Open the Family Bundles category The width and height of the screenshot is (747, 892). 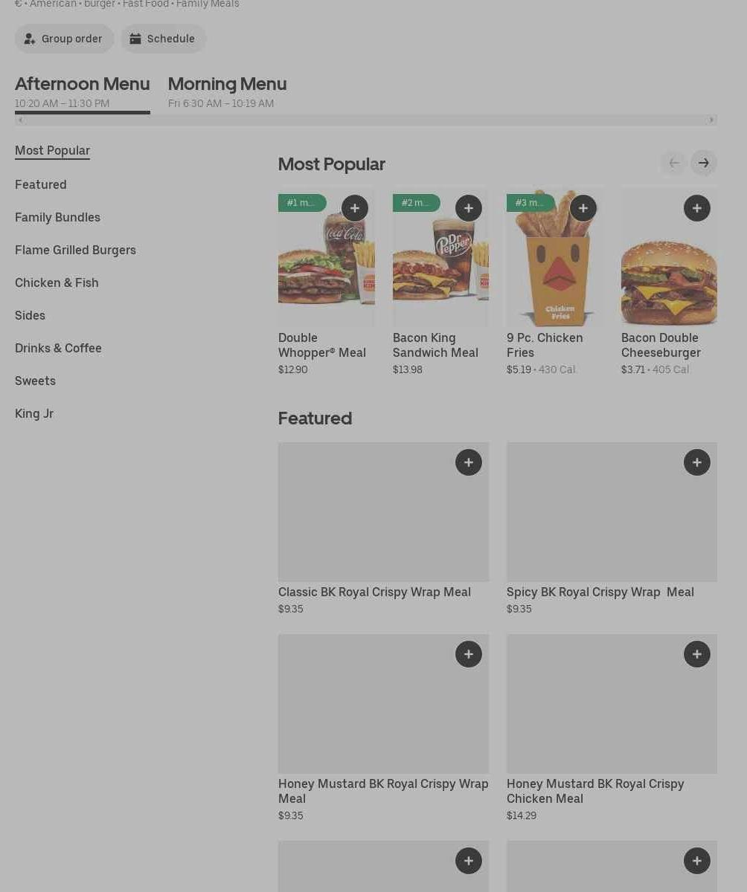57,217
